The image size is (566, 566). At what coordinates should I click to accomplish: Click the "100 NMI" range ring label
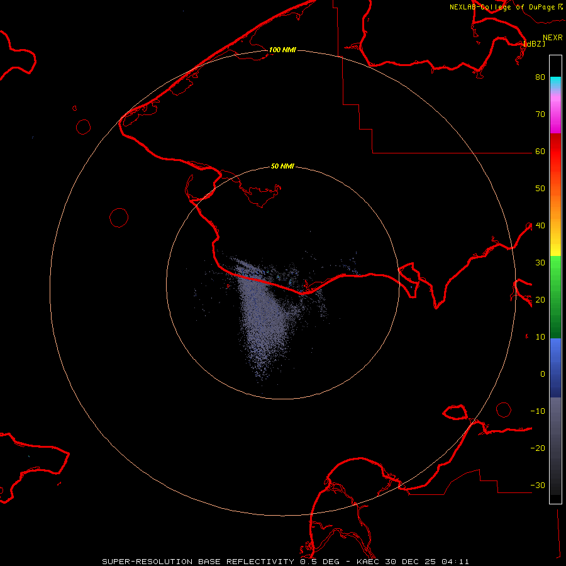point(282,50)
